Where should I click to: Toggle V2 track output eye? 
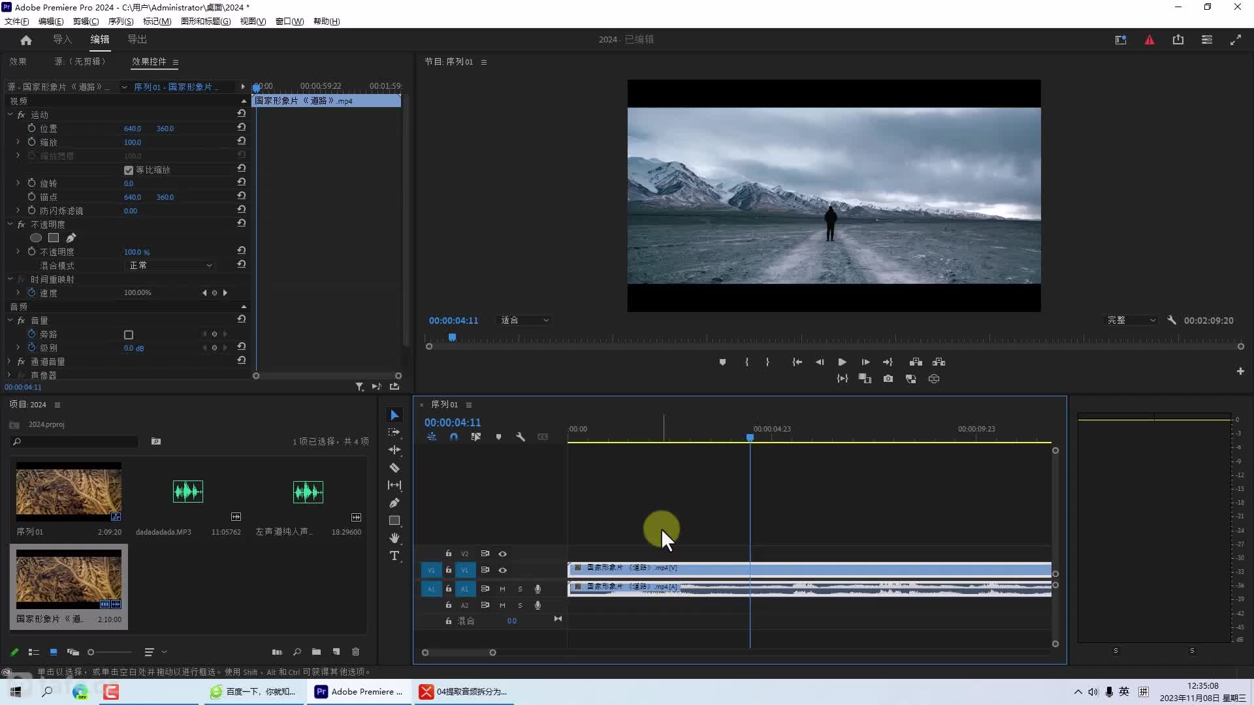coord(503,554)
